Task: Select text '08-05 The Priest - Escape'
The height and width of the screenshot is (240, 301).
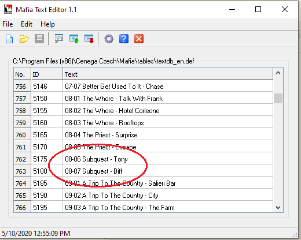Action: (x=101, y=147)
